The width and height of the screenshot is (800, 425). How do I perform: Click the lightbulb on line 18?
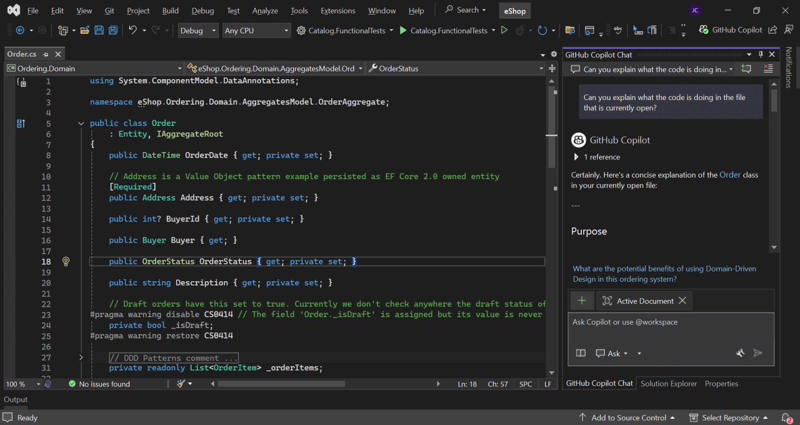[66, 261]
